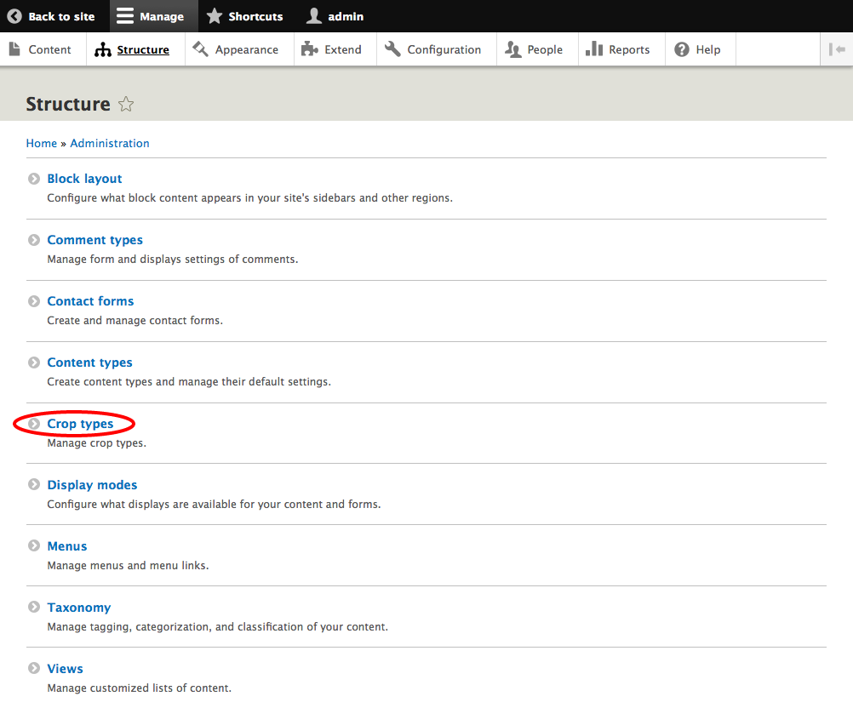Click the star icon beside Structure title

[x=126, y=105]
